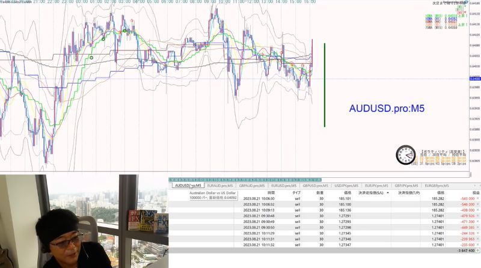The height and width of the screenshot is (268, 481).
Task: Select the USDJPY.pro,M5 chart tab
Action: pyautogui.click(x=346, y=186)
